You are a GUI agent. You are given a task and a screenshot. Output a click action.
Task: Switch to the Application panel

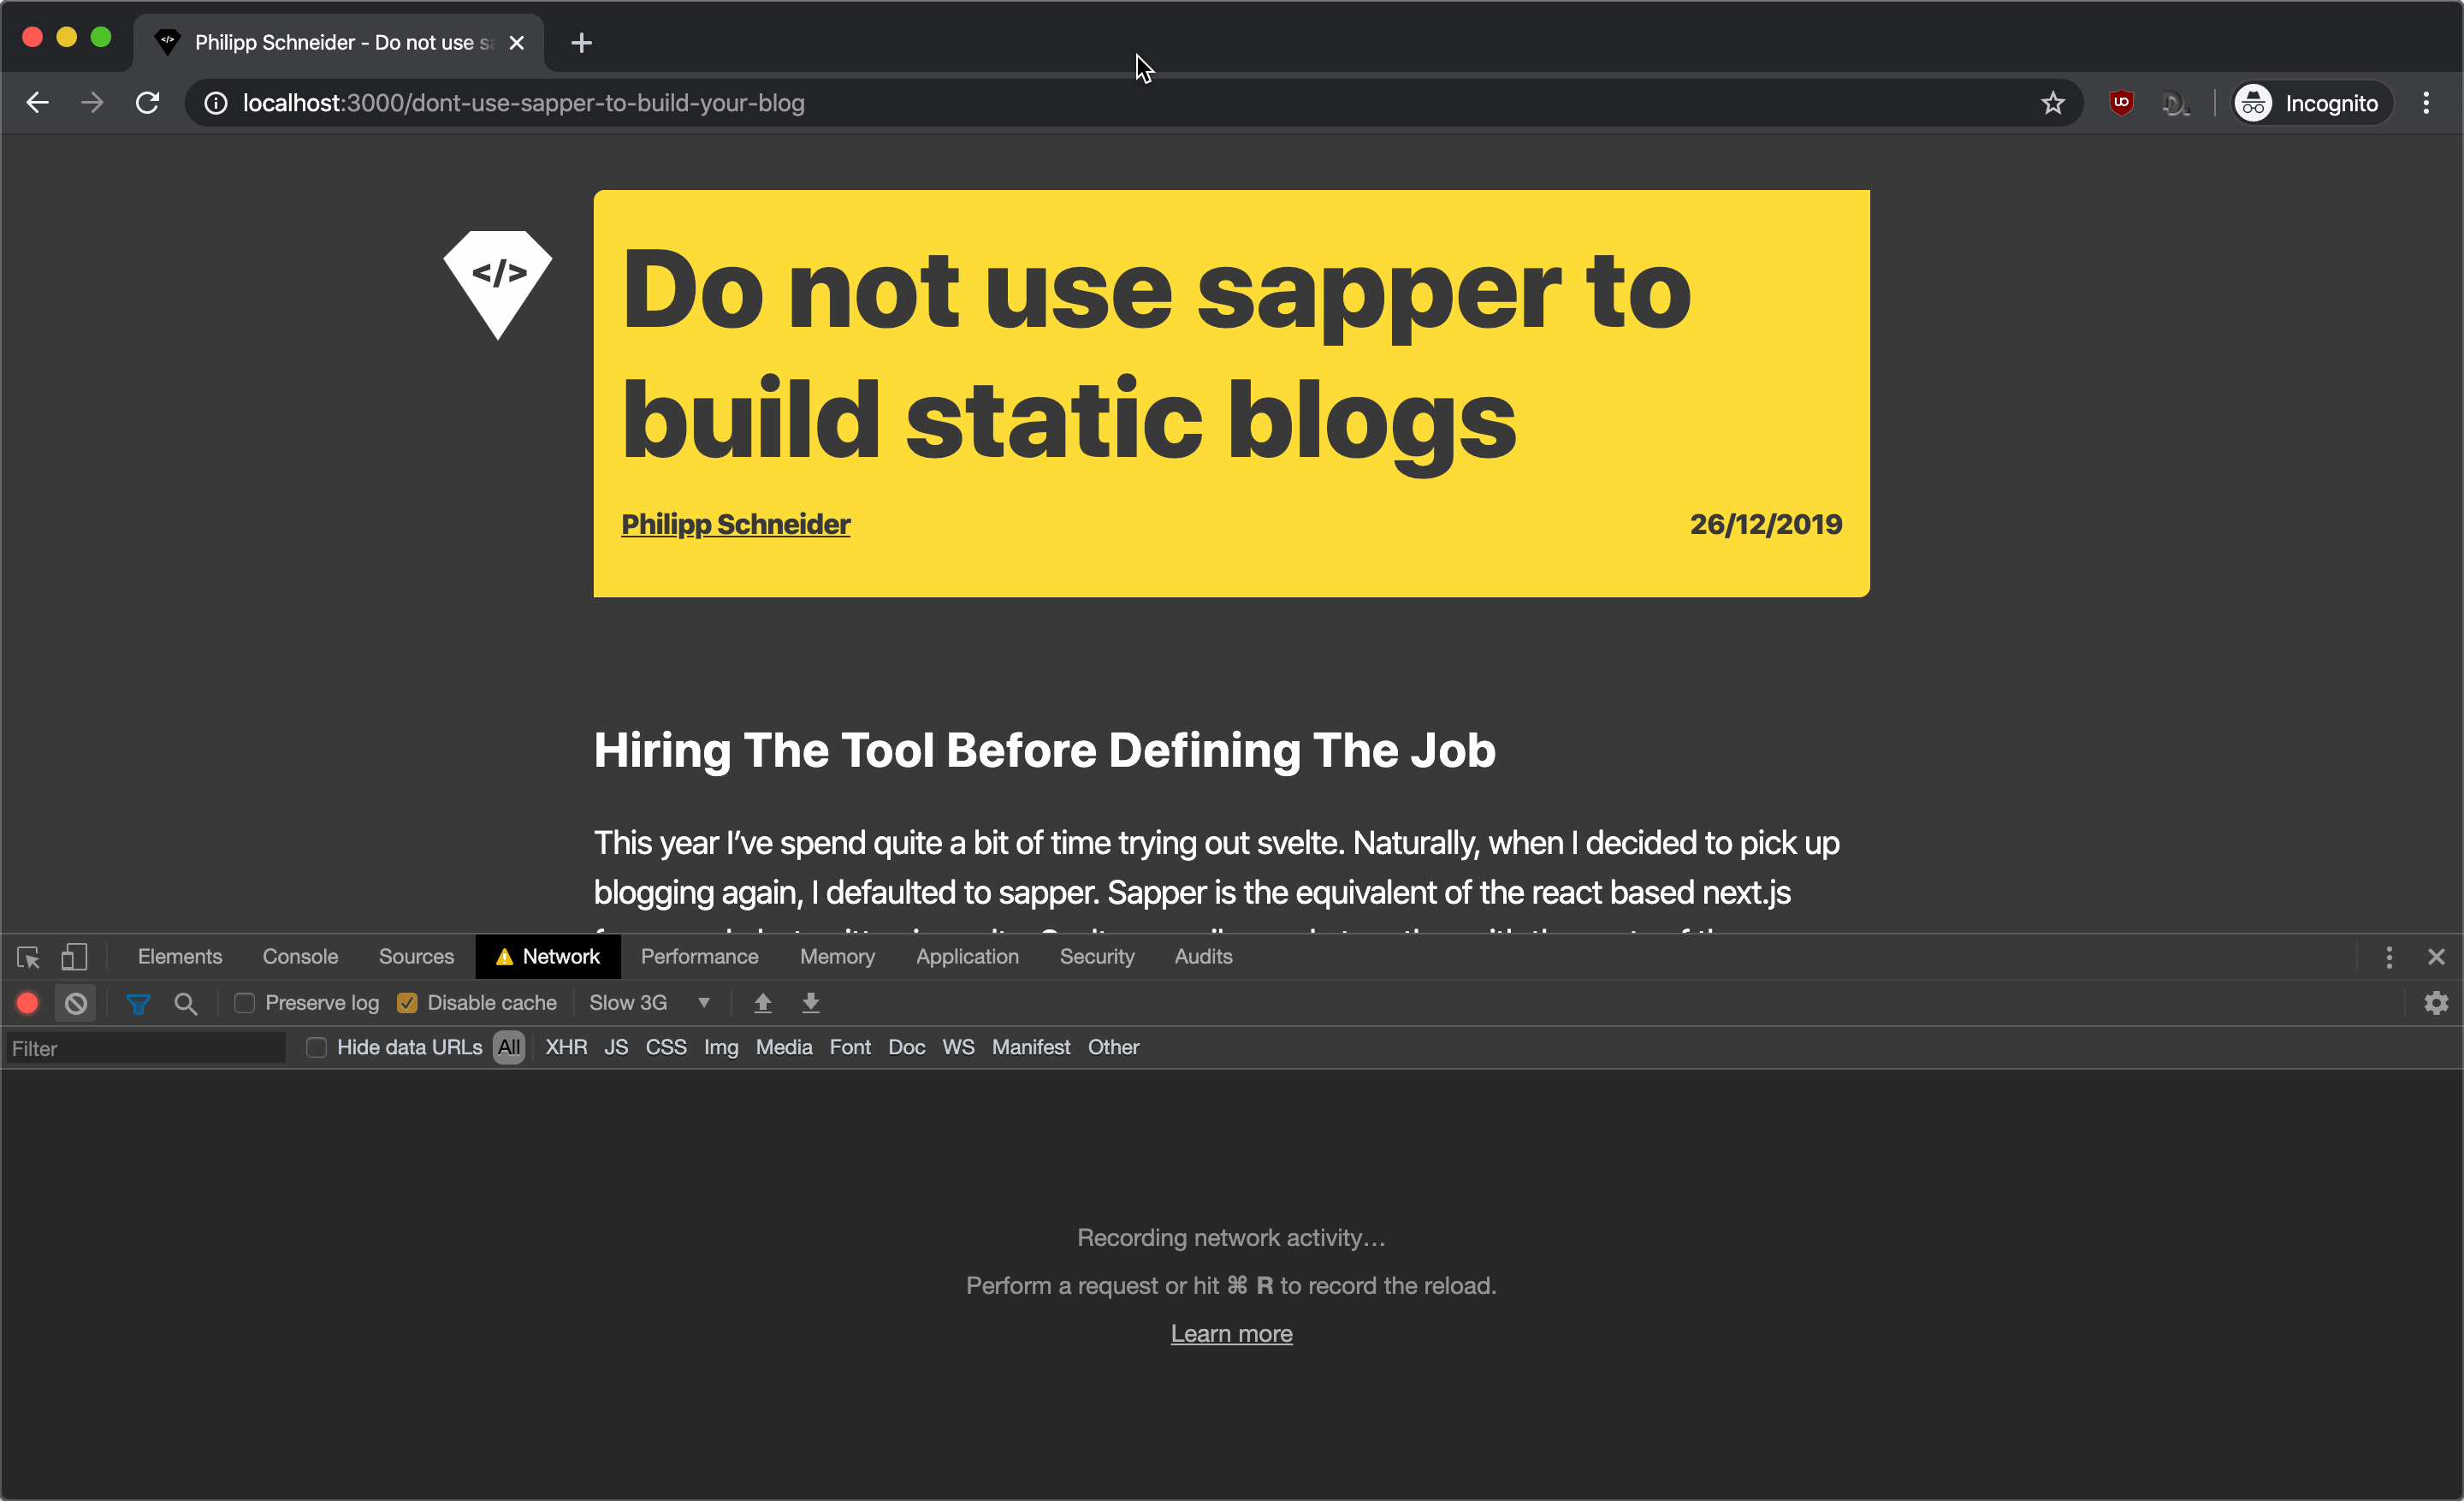[x=966, y=957]
